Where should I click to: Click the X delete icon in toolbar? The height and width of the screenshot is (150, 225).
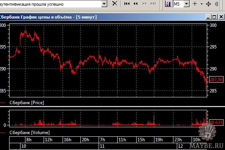click(x=115, y=3)
